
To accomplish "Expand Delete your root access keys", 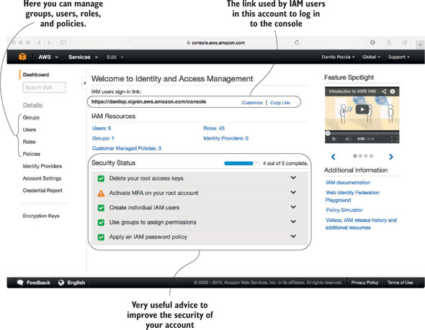I will click(x=293, y=178).
